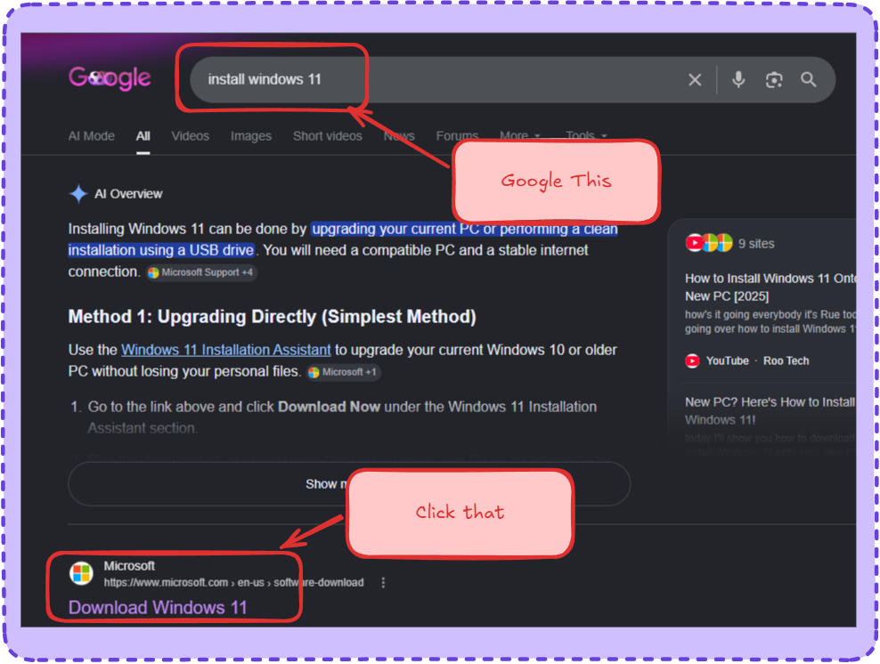Screen dimensions: 880x664
Task: Click the magnifying glass search icon
Action: pos(808,79)
